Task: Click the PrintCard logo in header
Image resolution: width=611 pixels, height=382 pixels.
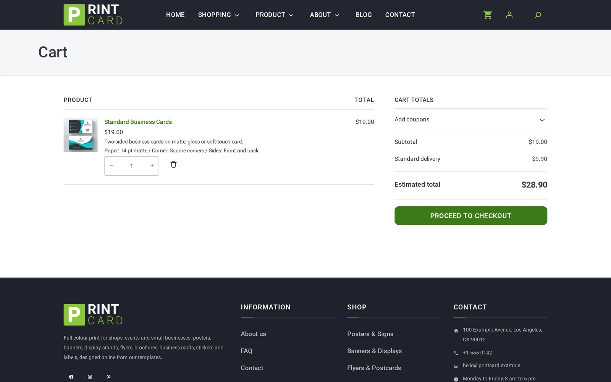Action: click(x=93, y=15)
